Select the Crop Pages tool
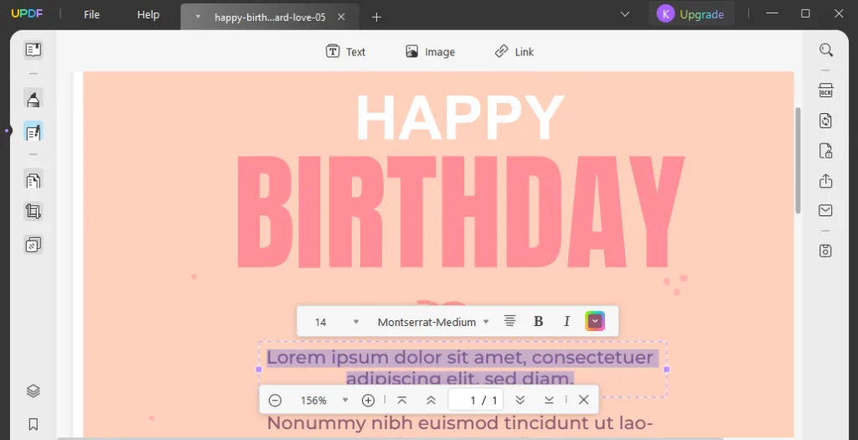Screen dimensions: 858x440 click(34, 211)
